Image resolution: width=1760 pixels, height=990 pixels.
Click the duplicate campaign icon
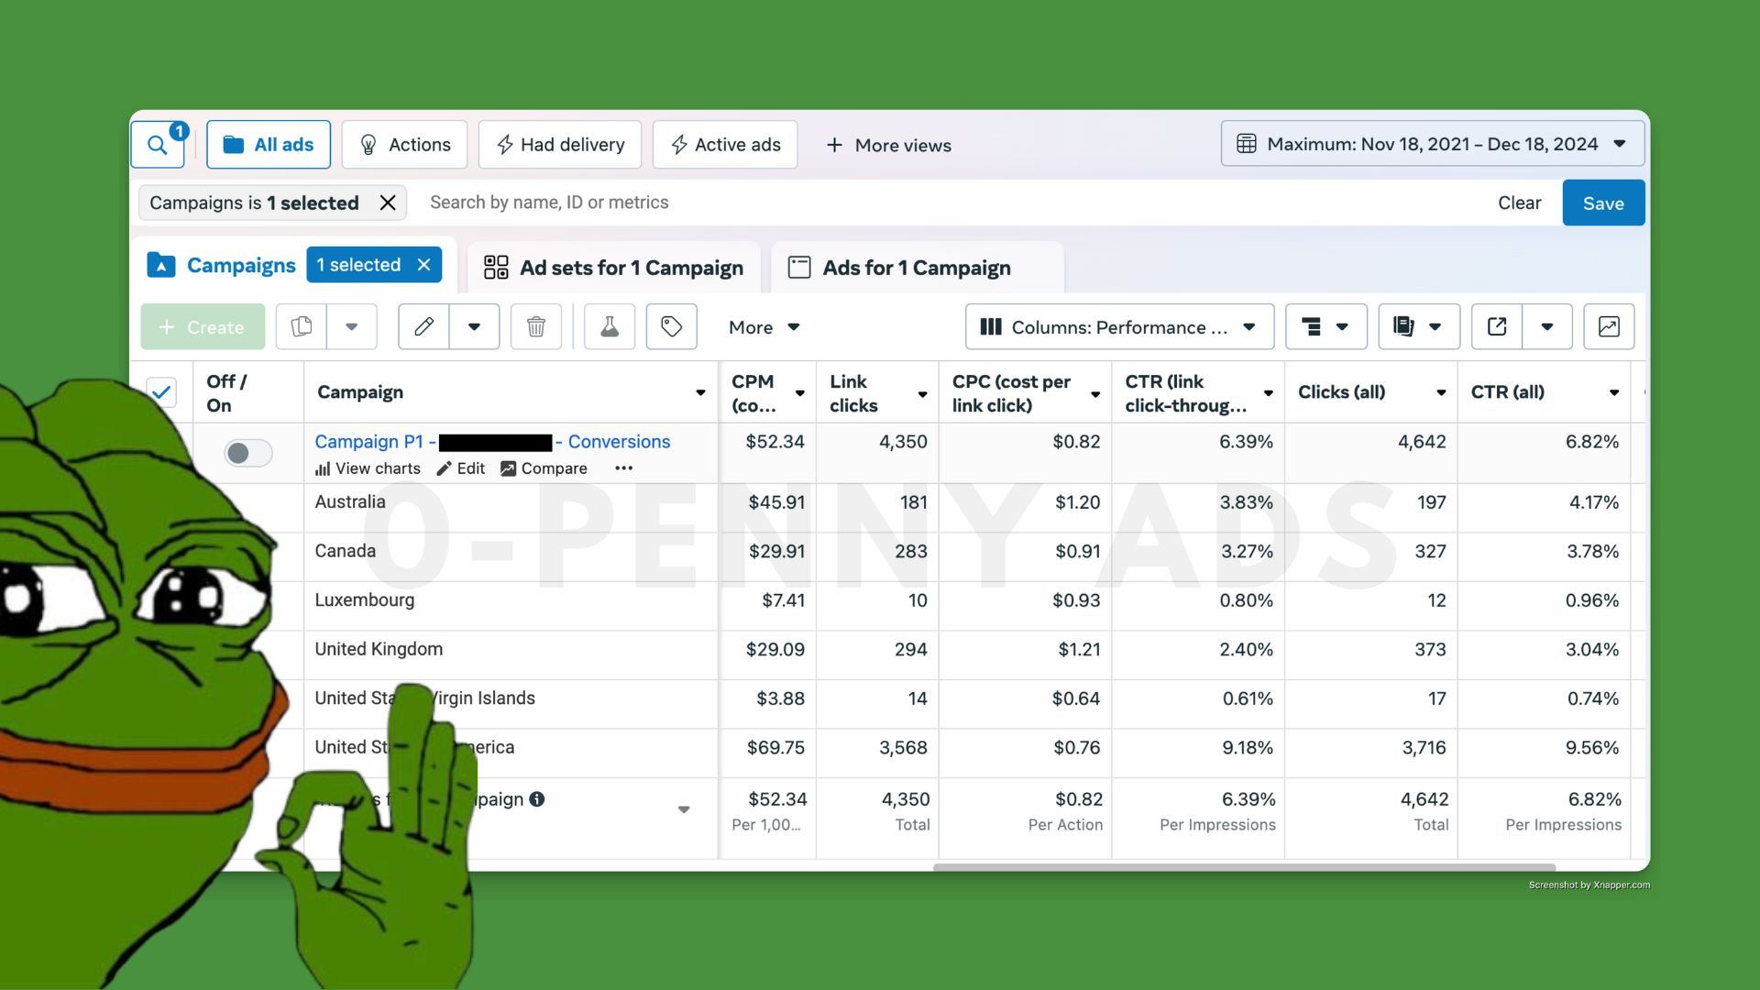click(302, 327)
